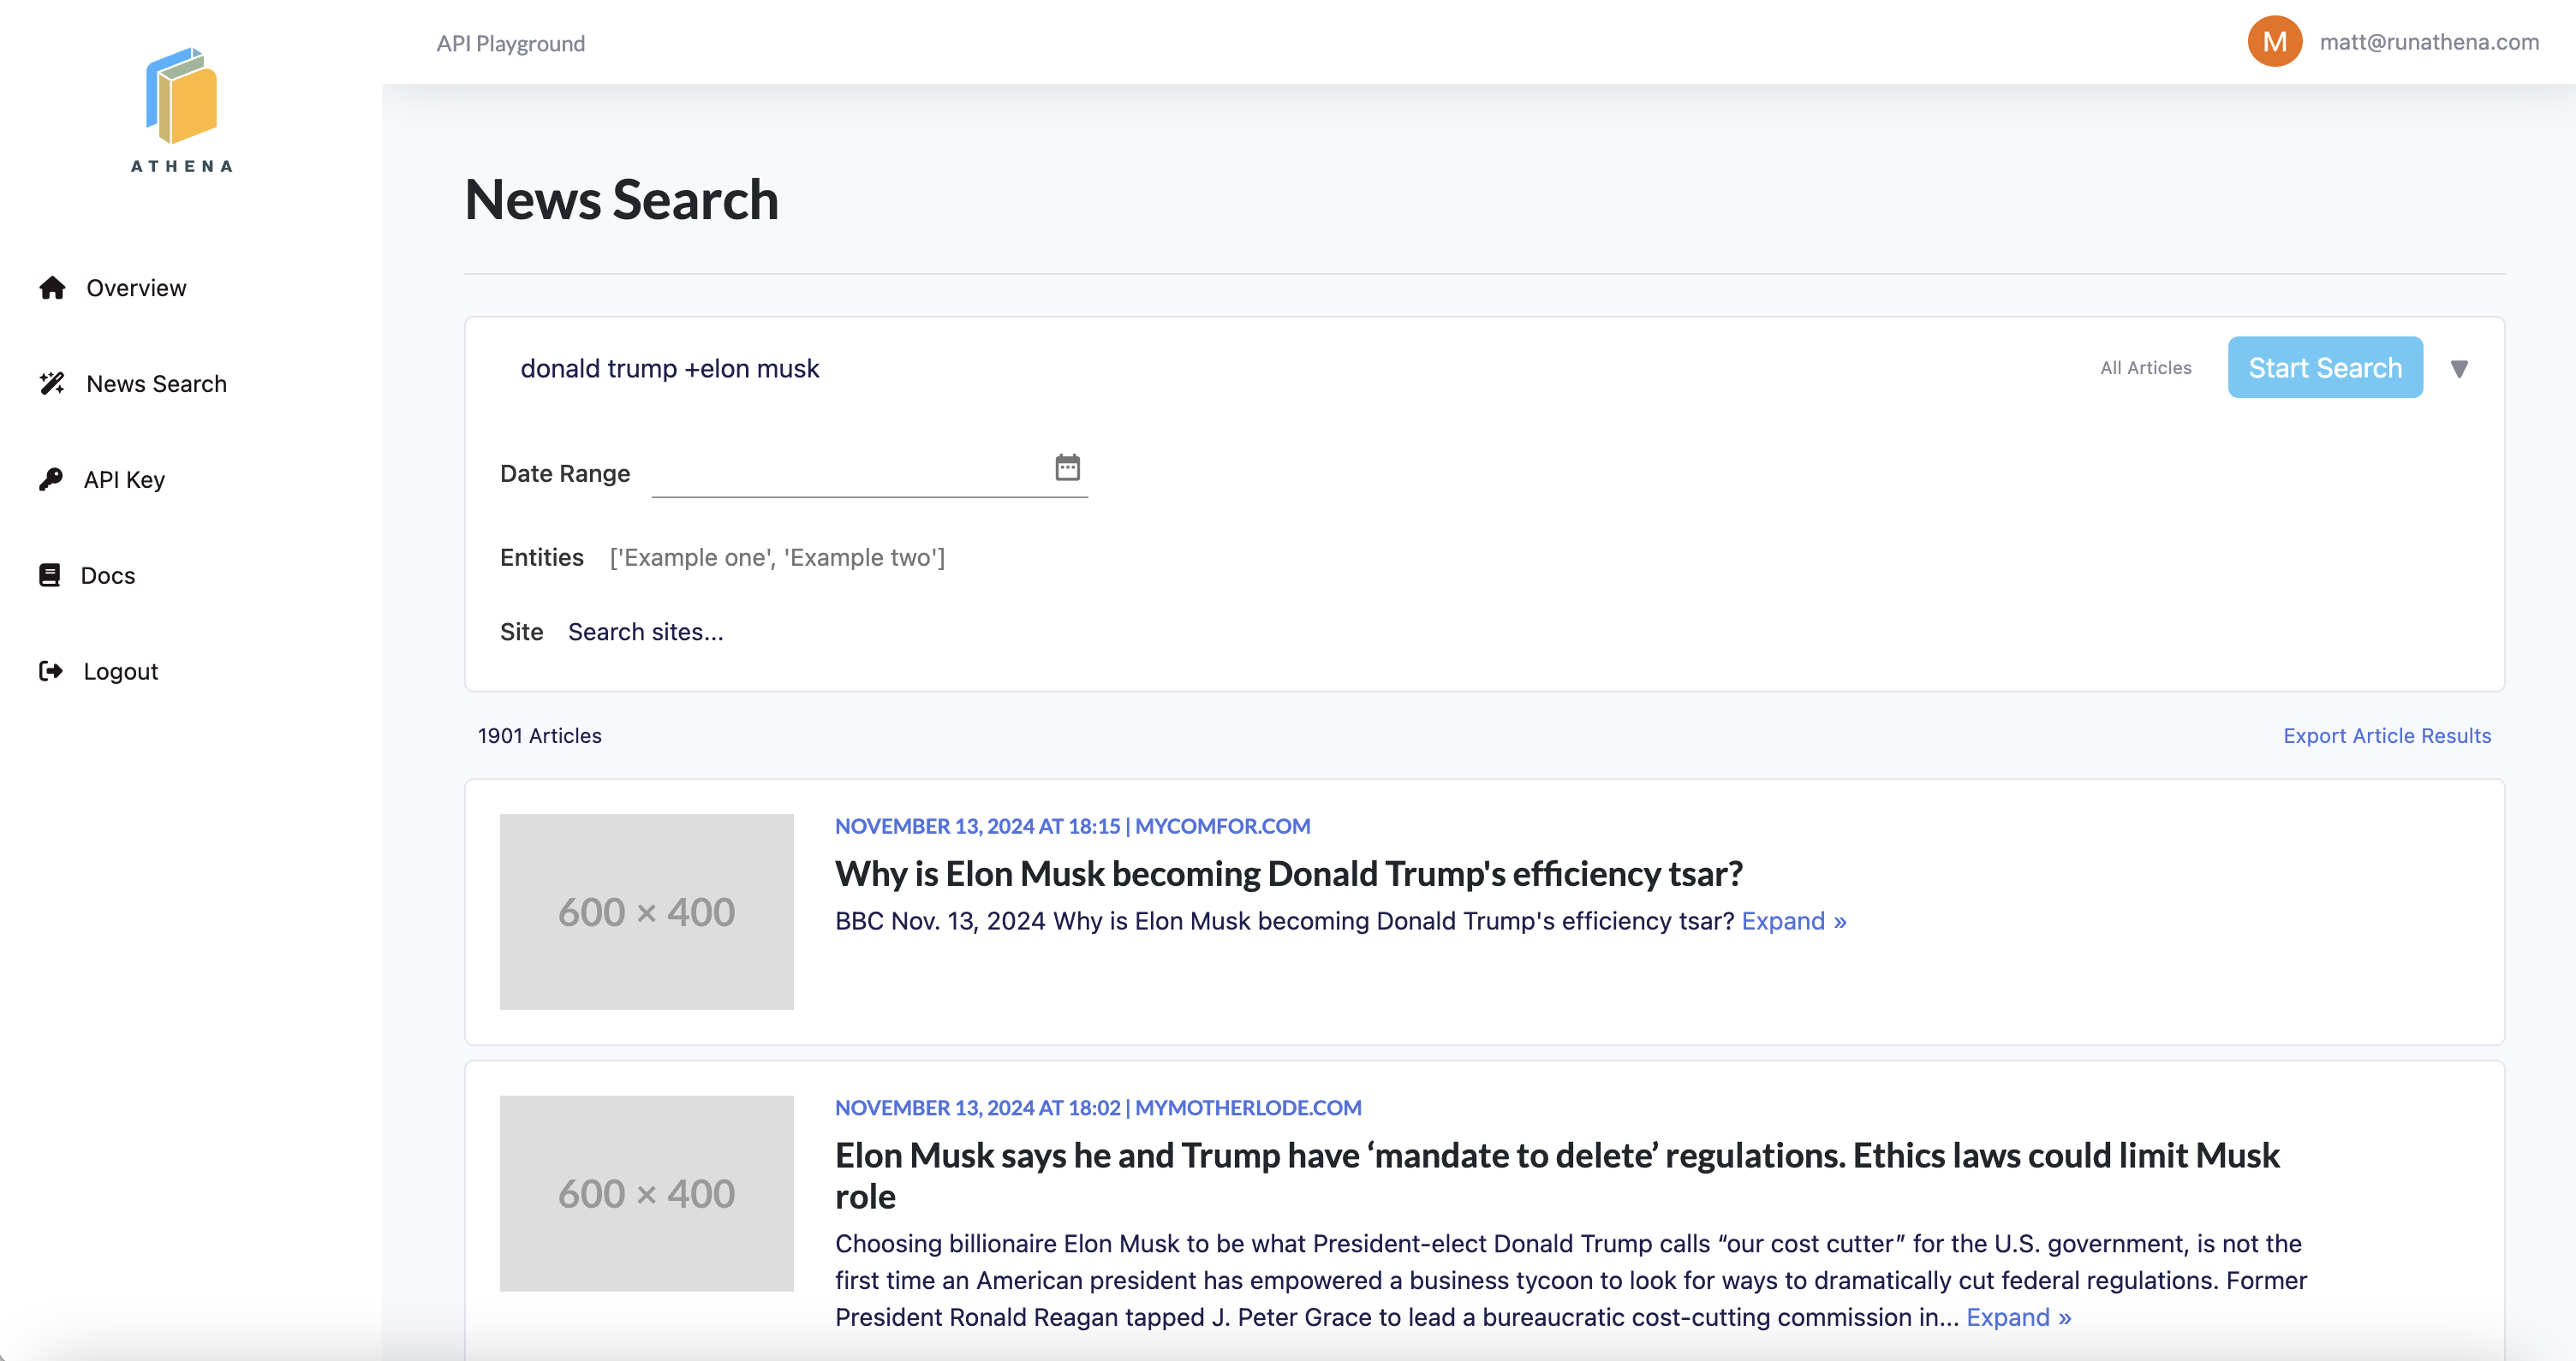Click the Athena book logo
This screenshot has height=1361, width=2576.
[x=181, y=97]
